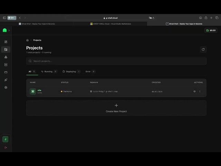Click the translate icon in address bar
221x166 pixels.
[x=150, y=18]
